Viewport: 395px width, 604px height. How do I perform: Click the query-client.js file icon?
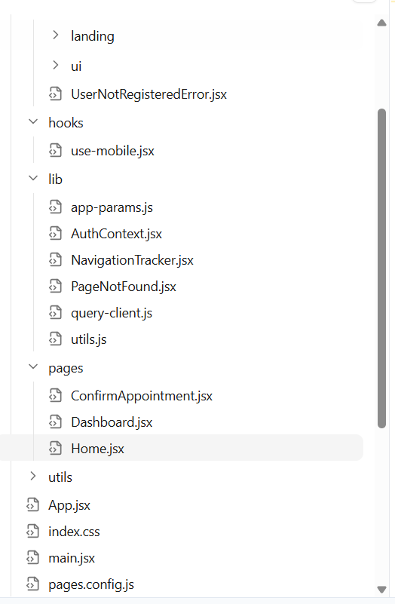(55, 313)
